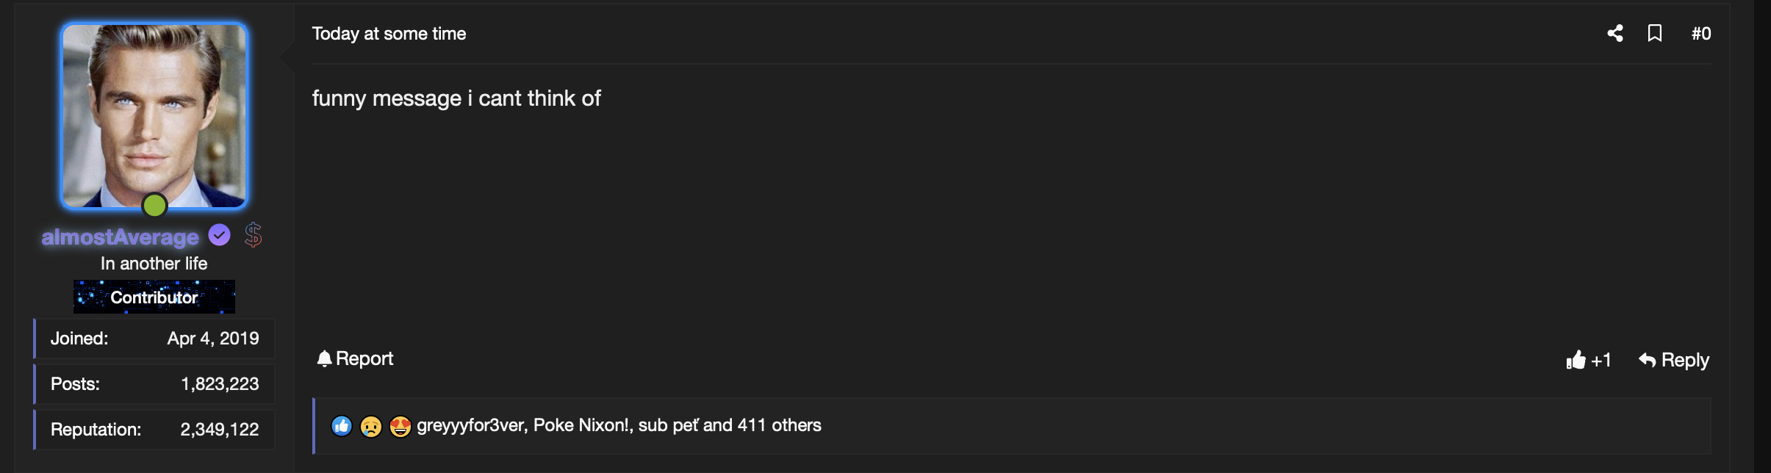
Task: Reply to this post
Action: tap(1674, 360)
